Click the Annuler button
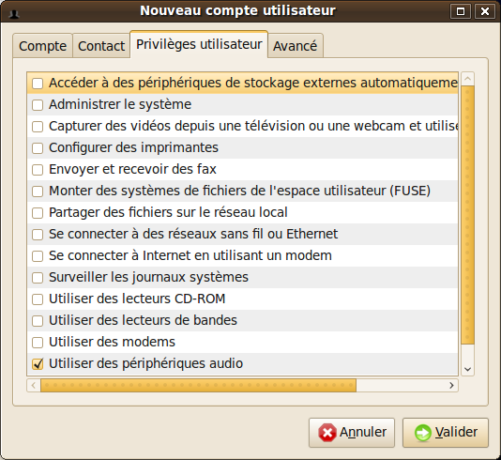 [x=352, y=433]
